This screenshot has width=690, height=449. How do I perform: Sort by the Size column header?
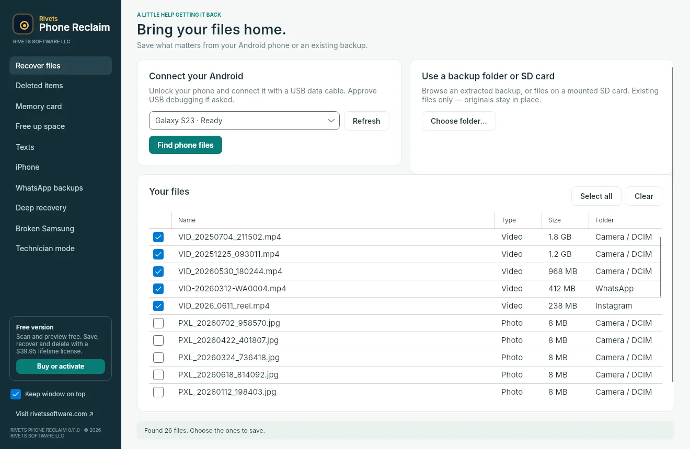click(565, 220)
